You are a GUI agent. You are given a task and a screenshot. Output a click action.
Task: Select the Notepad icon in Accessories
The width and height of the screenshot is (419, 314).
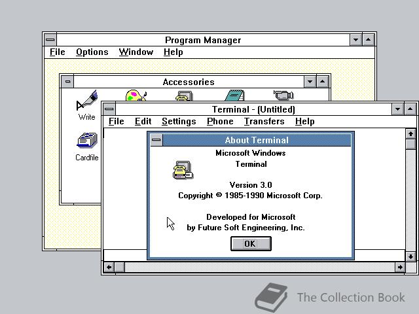point(234,96)
